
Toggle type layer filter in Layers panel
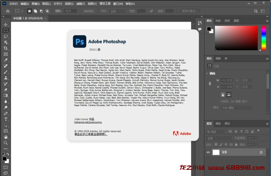pyautogui.click(x=241, y=132)
